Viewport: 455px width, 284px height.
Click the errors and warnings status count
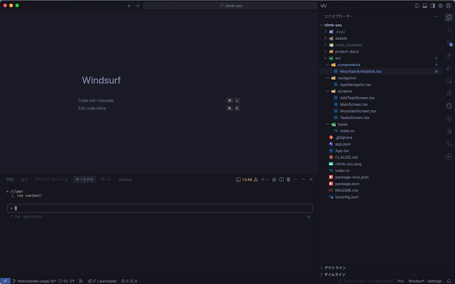pyautogui.click(x=129, y=281)
